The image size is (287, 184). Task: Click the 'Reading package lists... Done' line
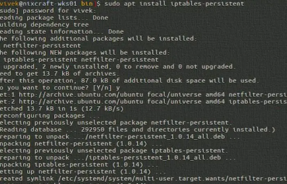[54, 18]
